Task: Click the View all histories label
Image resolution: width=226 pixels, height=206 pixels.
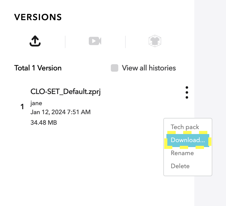Action: click(x=149, y=68)
